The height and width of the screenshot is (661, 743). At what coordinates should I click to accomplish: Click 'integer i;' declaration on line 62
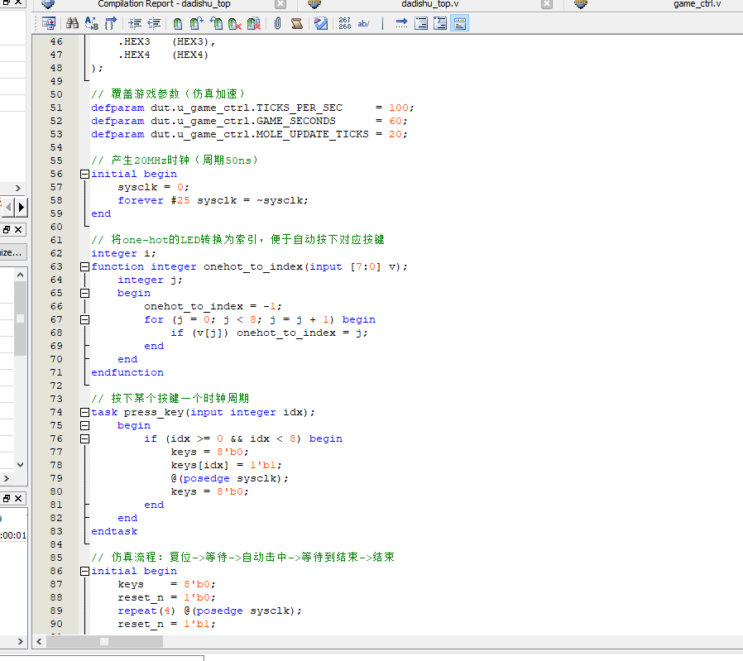click(123, 253)
